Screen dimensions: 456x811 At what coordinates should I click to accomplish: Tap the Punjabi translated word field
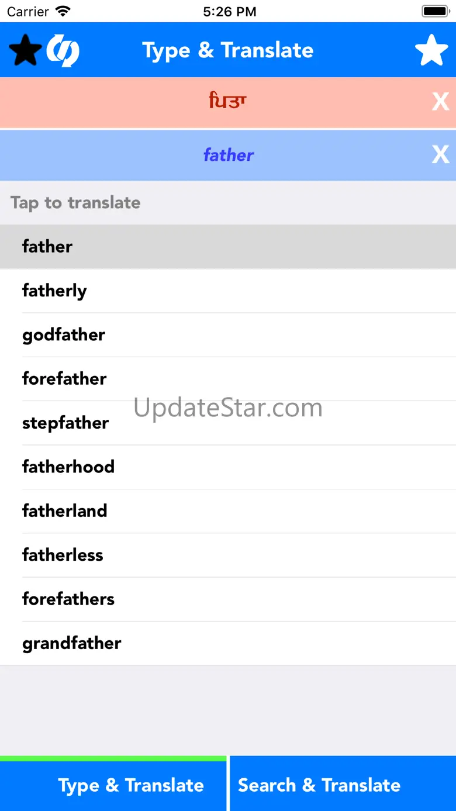point(227,102)
